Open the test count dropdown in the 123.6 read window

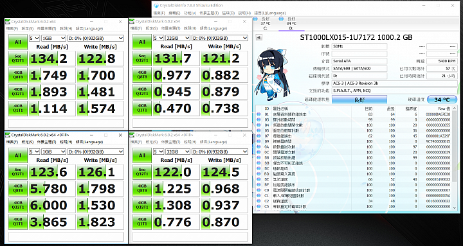coord(34,152)
